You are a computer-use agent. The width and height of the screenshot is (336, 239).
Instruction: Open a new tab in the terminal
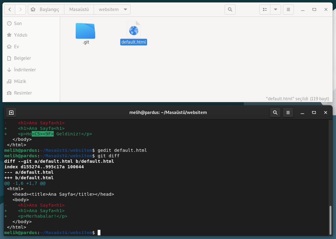[x=11, y=112]
